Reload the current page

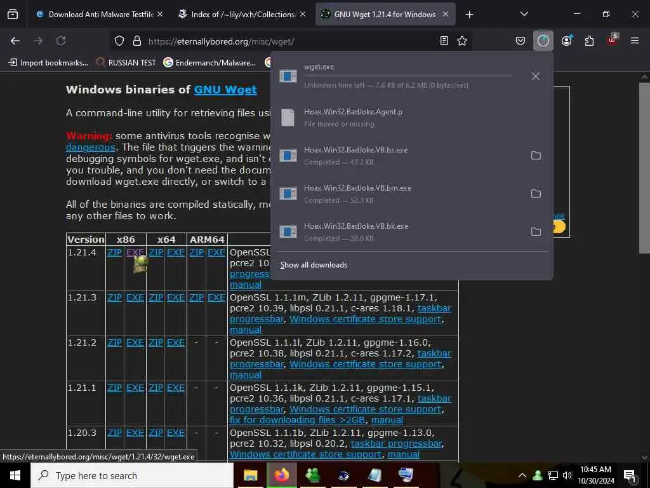click(61, 41)
